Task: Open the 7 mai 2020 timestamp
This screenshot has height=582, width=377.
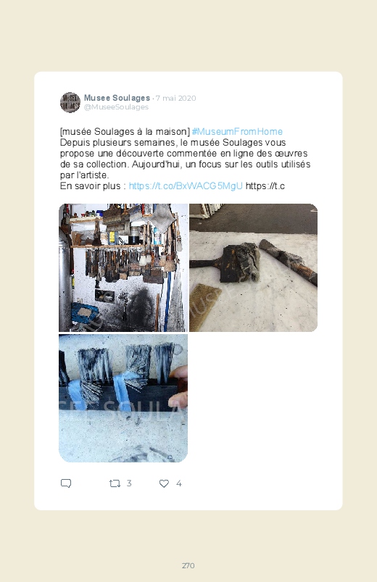Action: click(x=175, y=98)
